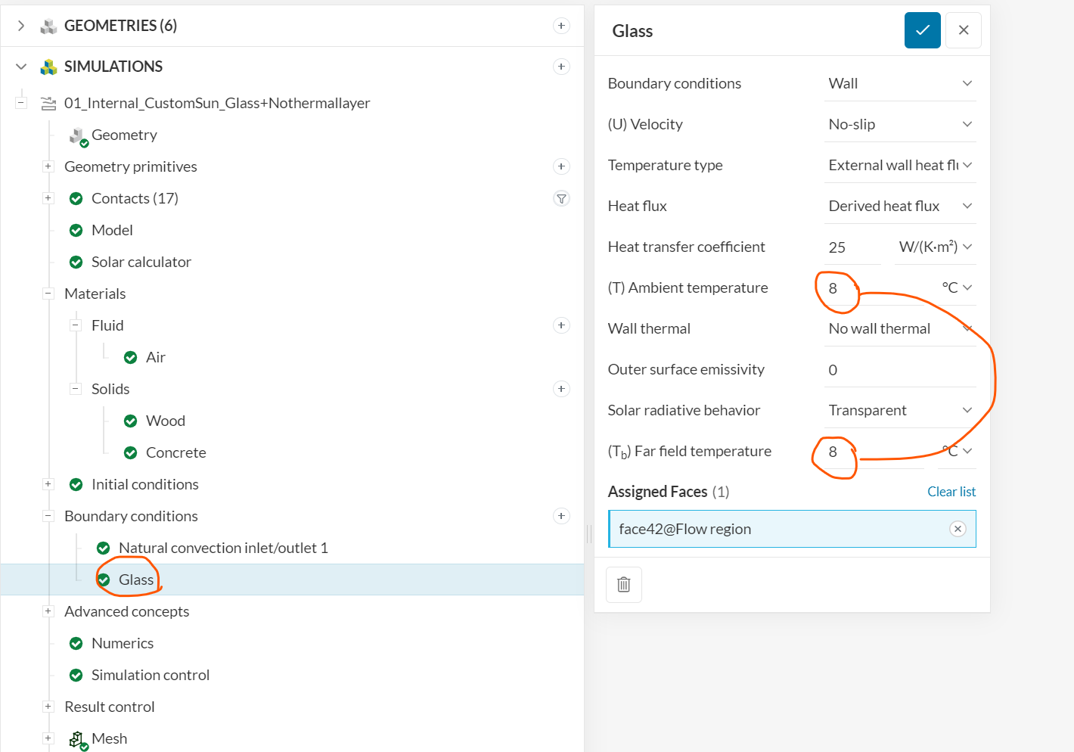Open the Solar radiative behavior dropdown
This screenshot has width=1074, height=752.
coord(899,410)
